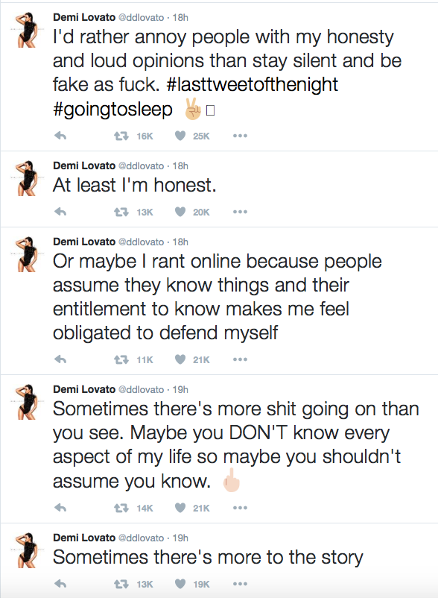Like the 'obligated to defend myself' tweet
The height and width of the screenshot is (598, 438).
point(180,359)
